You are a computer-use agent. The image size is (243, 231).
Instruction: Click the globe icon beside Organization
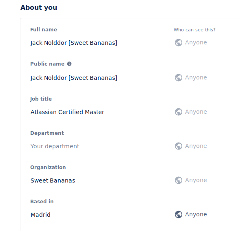pos(179,180)
